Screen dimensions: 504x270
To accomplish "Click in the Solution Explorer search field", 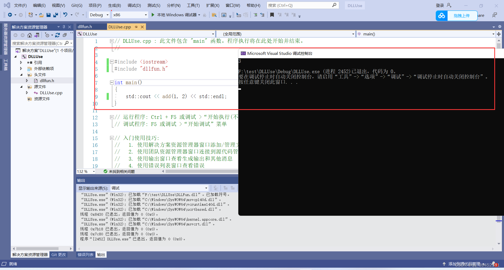I will [x=37, y=43].
